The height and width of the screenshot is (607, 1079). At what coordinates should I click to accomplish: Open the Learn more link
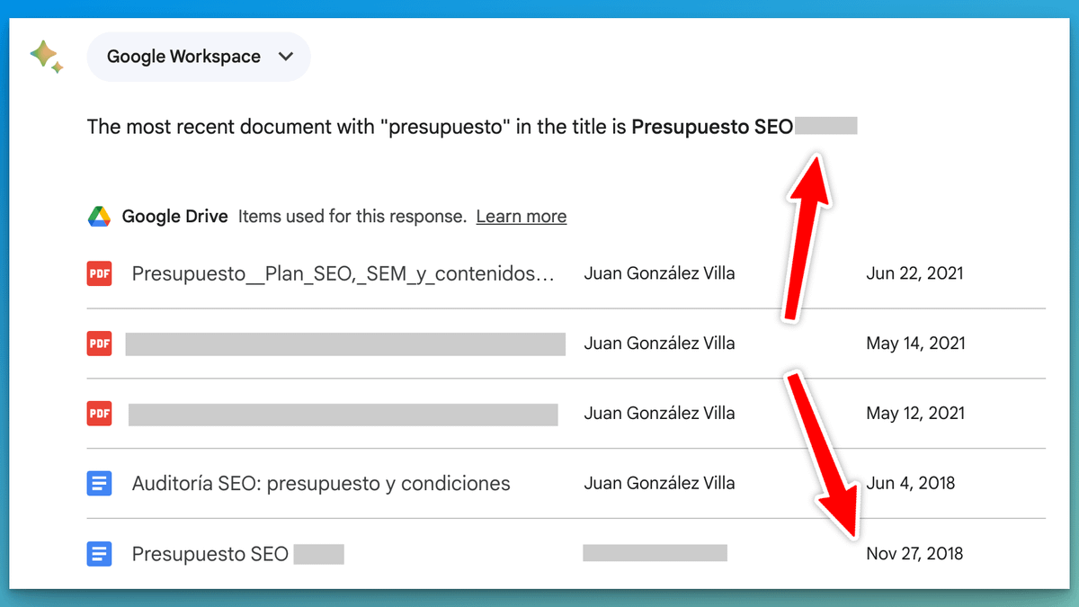click(x=521, y=217)
